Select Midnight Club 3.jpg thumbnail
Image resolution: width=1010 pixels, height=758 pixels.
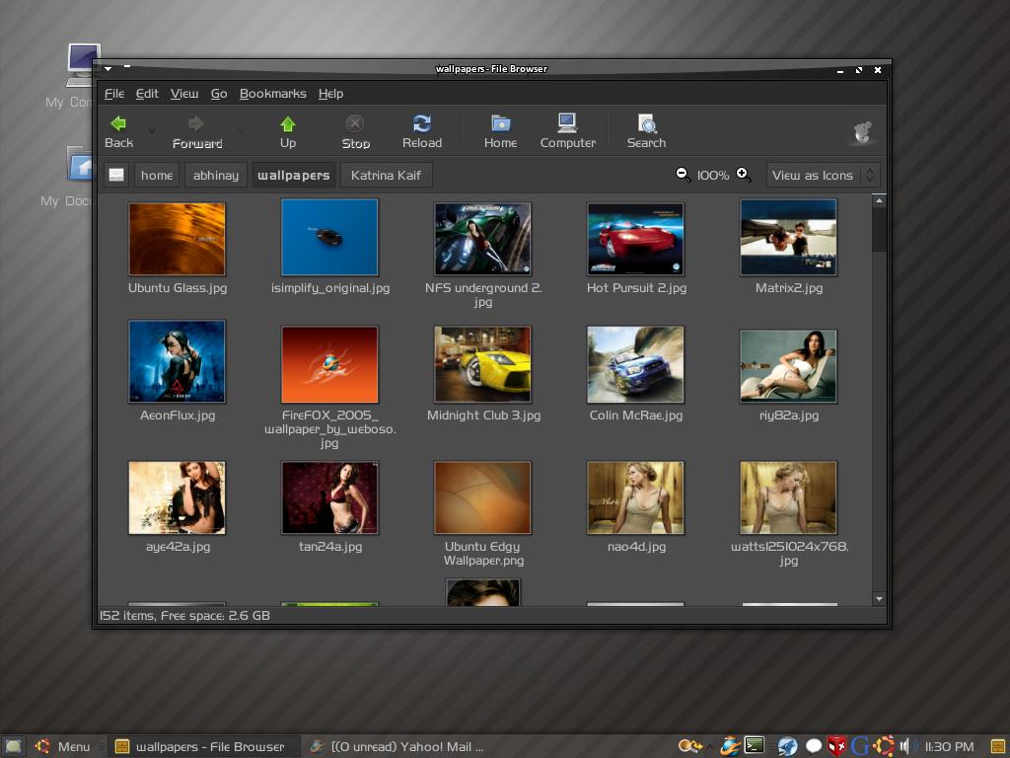point(482,364)
